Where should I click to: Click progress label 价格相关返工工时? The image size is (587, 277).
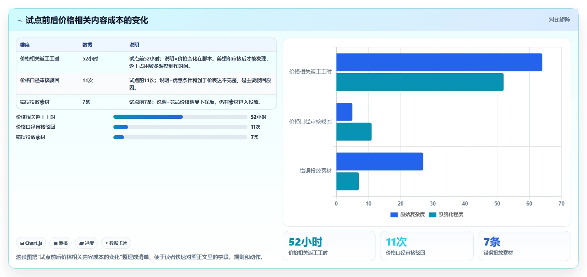[36, 117]
